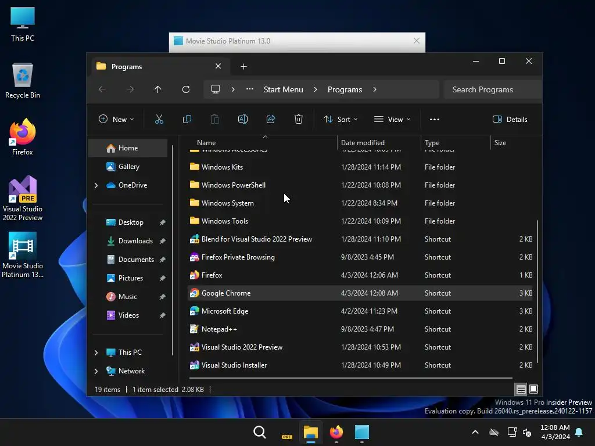The height and width of the screenshot is (446, 595).
Task: Click the Search Programs box
Action: point(493,89)
